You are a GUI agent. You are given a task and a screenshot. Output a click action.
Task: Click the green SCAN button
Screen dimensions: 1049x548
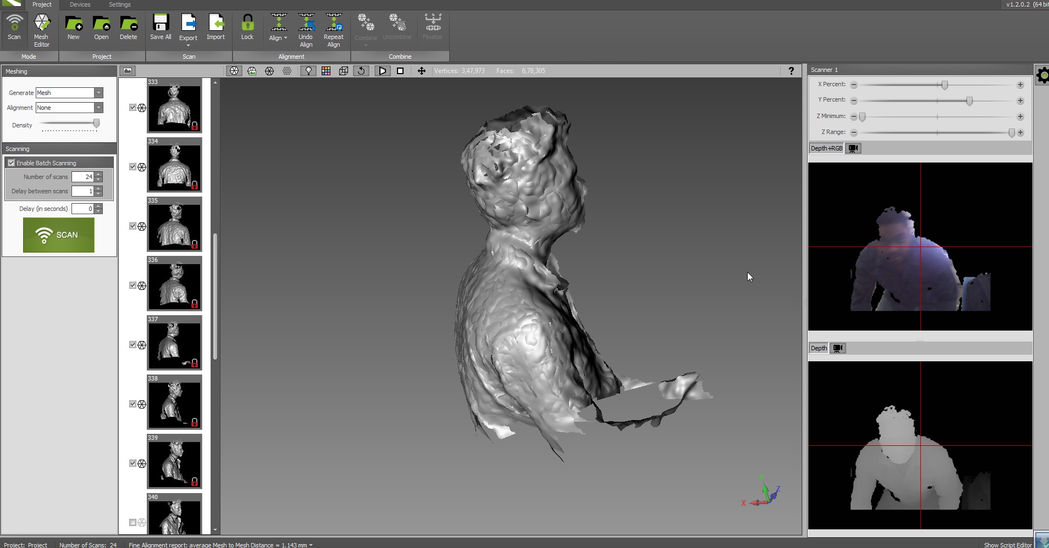[x=59, y=235]
